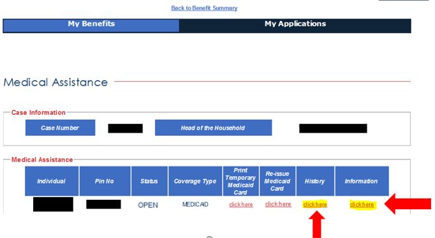Click the Status column header
435x238 pixels.
[149, 181]
